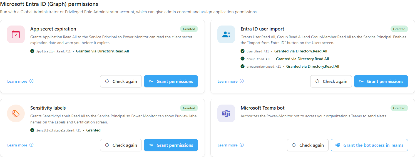Click the Entra ID user import heading

(262, 29)
